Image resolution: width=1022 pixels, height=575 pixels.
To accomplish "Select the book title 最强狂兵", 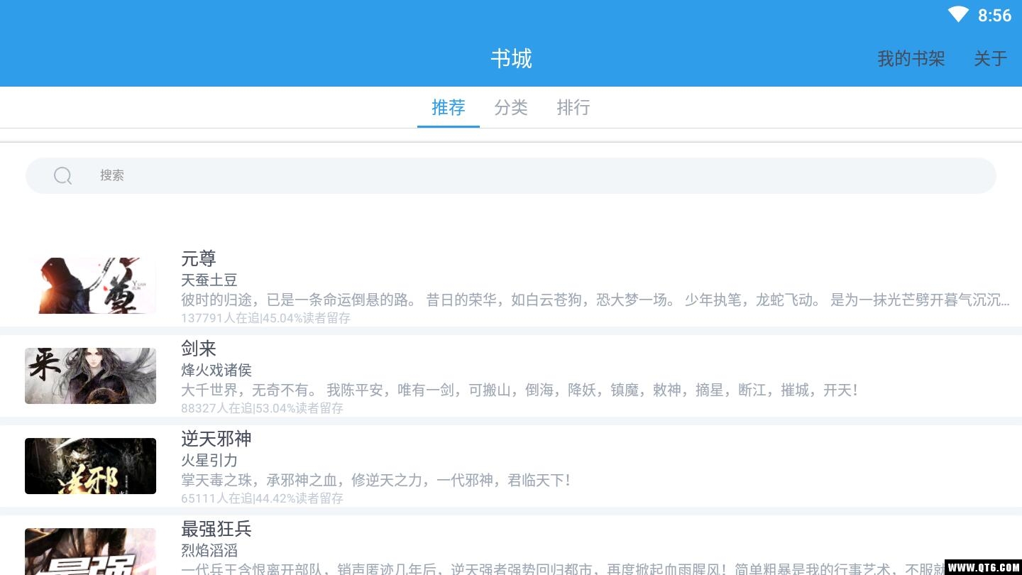I will pos(216,529).
